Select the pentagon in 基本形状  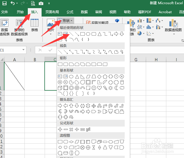(105, 77)
